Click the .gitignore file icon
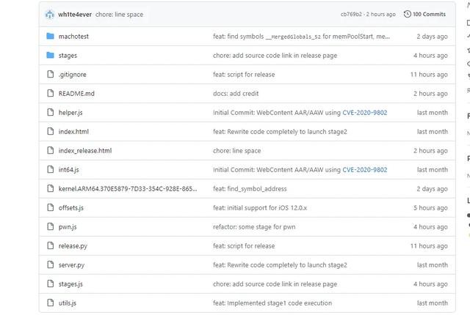470x315 pixels. (x=51, y=74)
